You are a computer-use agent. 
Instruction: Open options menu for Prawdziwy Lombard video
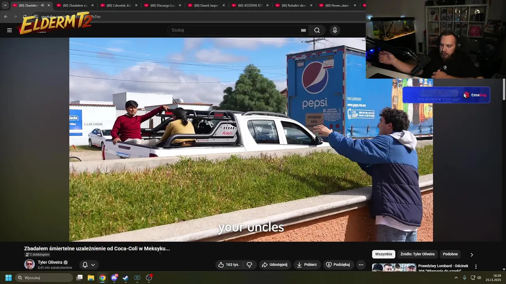click(x=476, y=267)
